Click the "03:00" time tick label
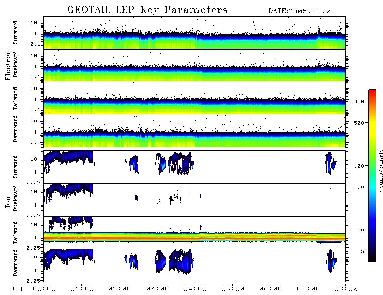 [158, 289]
